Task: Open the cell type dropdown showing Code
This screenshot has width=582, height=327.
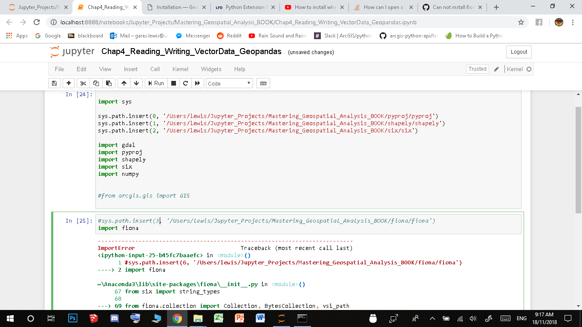Action: (x=229, y=83)
